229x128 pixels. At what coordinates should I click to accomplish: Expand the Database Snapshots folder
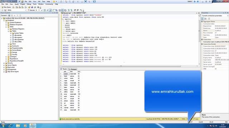6,25
